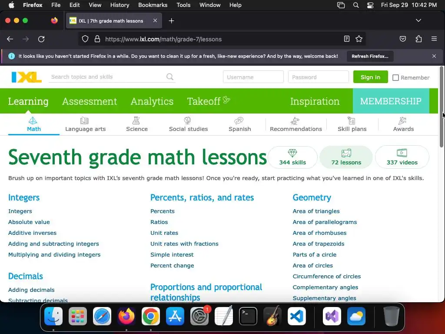
Task: Toggle Firefox reader view
Action: 346,39
